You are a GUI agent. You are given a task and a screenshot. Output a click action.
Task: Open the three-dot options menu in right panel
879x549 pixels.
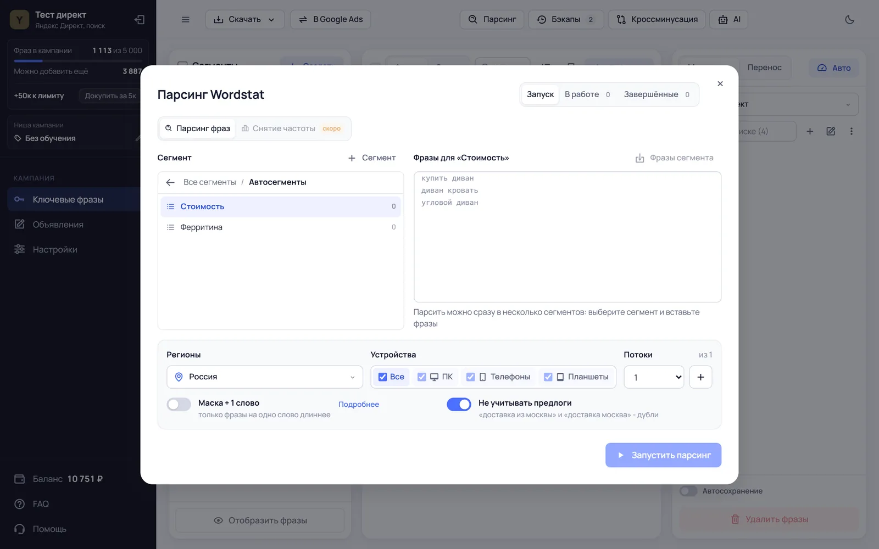(x=852, y=131)
